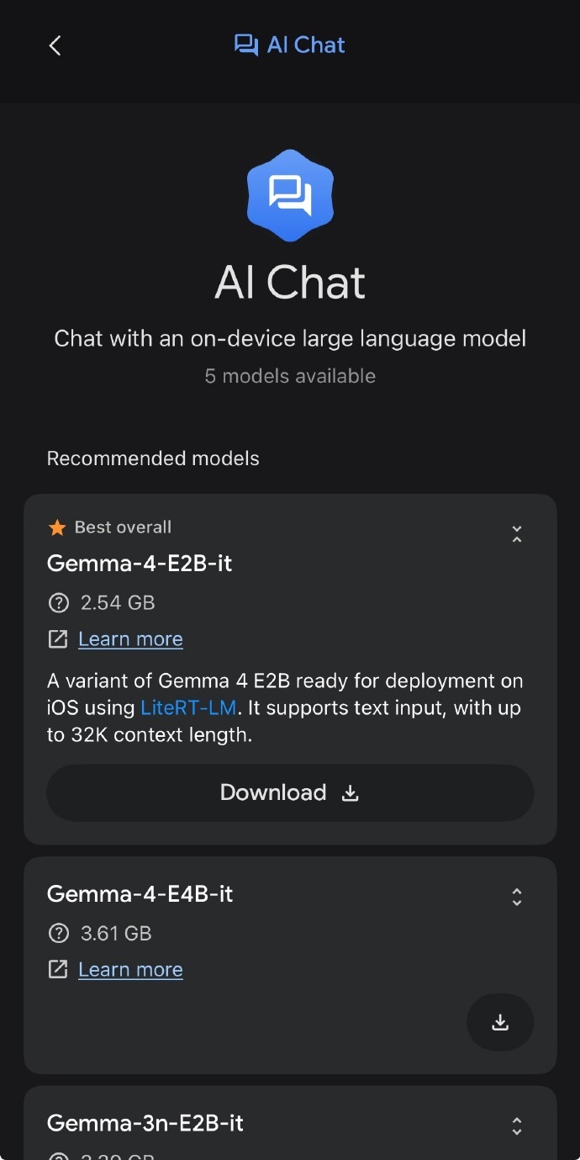The height and width of the screenshot is (1160, 580).
Task: Tap the back arrow in the header
Action: pyautogui.click(x=55, y=45)
